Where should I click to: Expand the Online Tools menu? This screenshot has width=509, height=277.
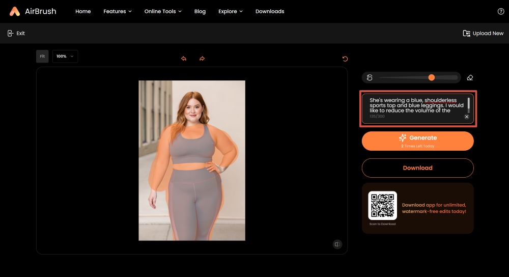coord(163,11)
